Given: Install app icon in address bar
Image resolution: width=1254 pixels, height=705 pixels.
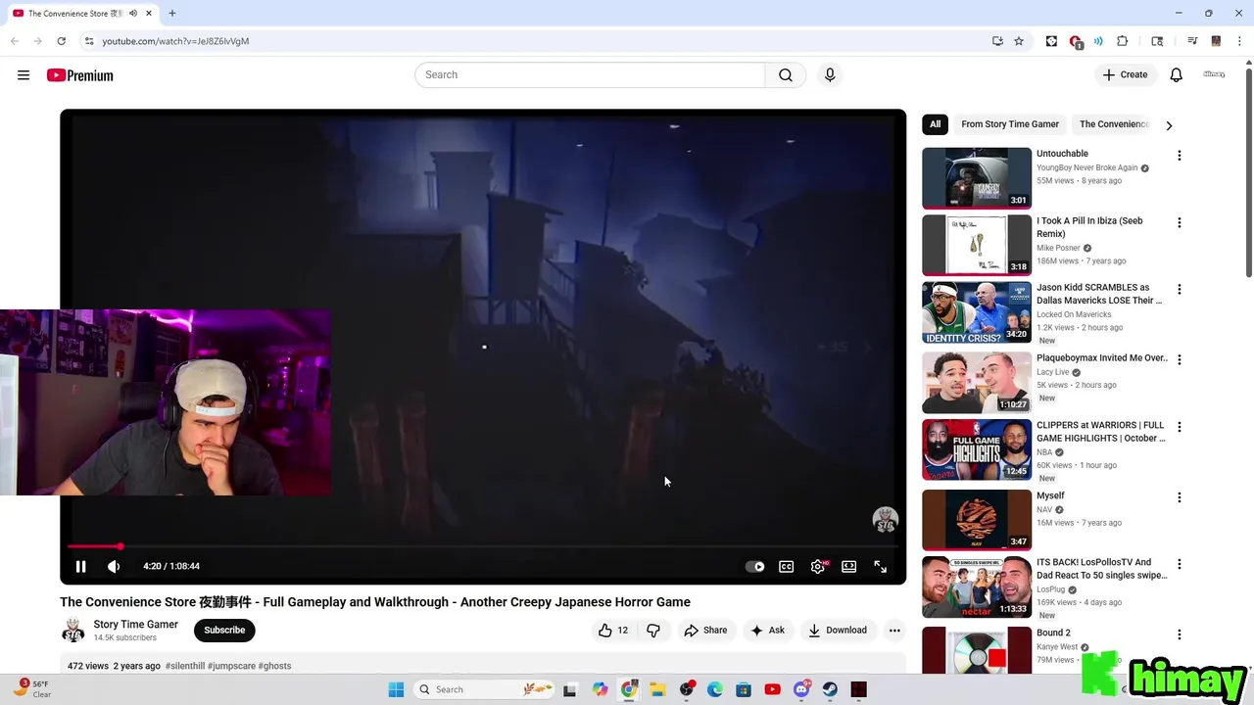Looking at the screenshot, I should coord(997,41).
